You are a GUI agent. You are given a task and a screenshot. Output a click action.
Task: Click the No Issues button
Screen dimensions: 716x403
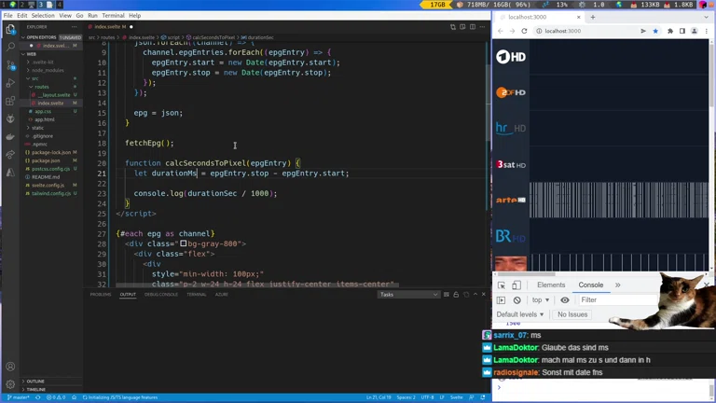[571, 314]
